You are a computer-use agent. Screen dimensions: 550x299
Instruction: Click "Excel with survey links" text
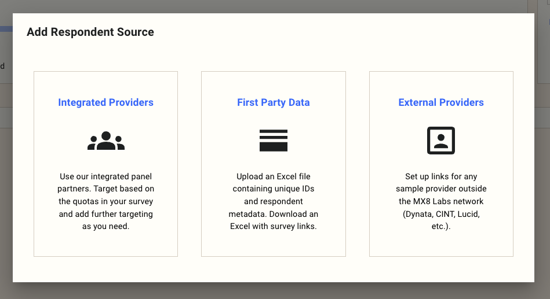point(274,226)
